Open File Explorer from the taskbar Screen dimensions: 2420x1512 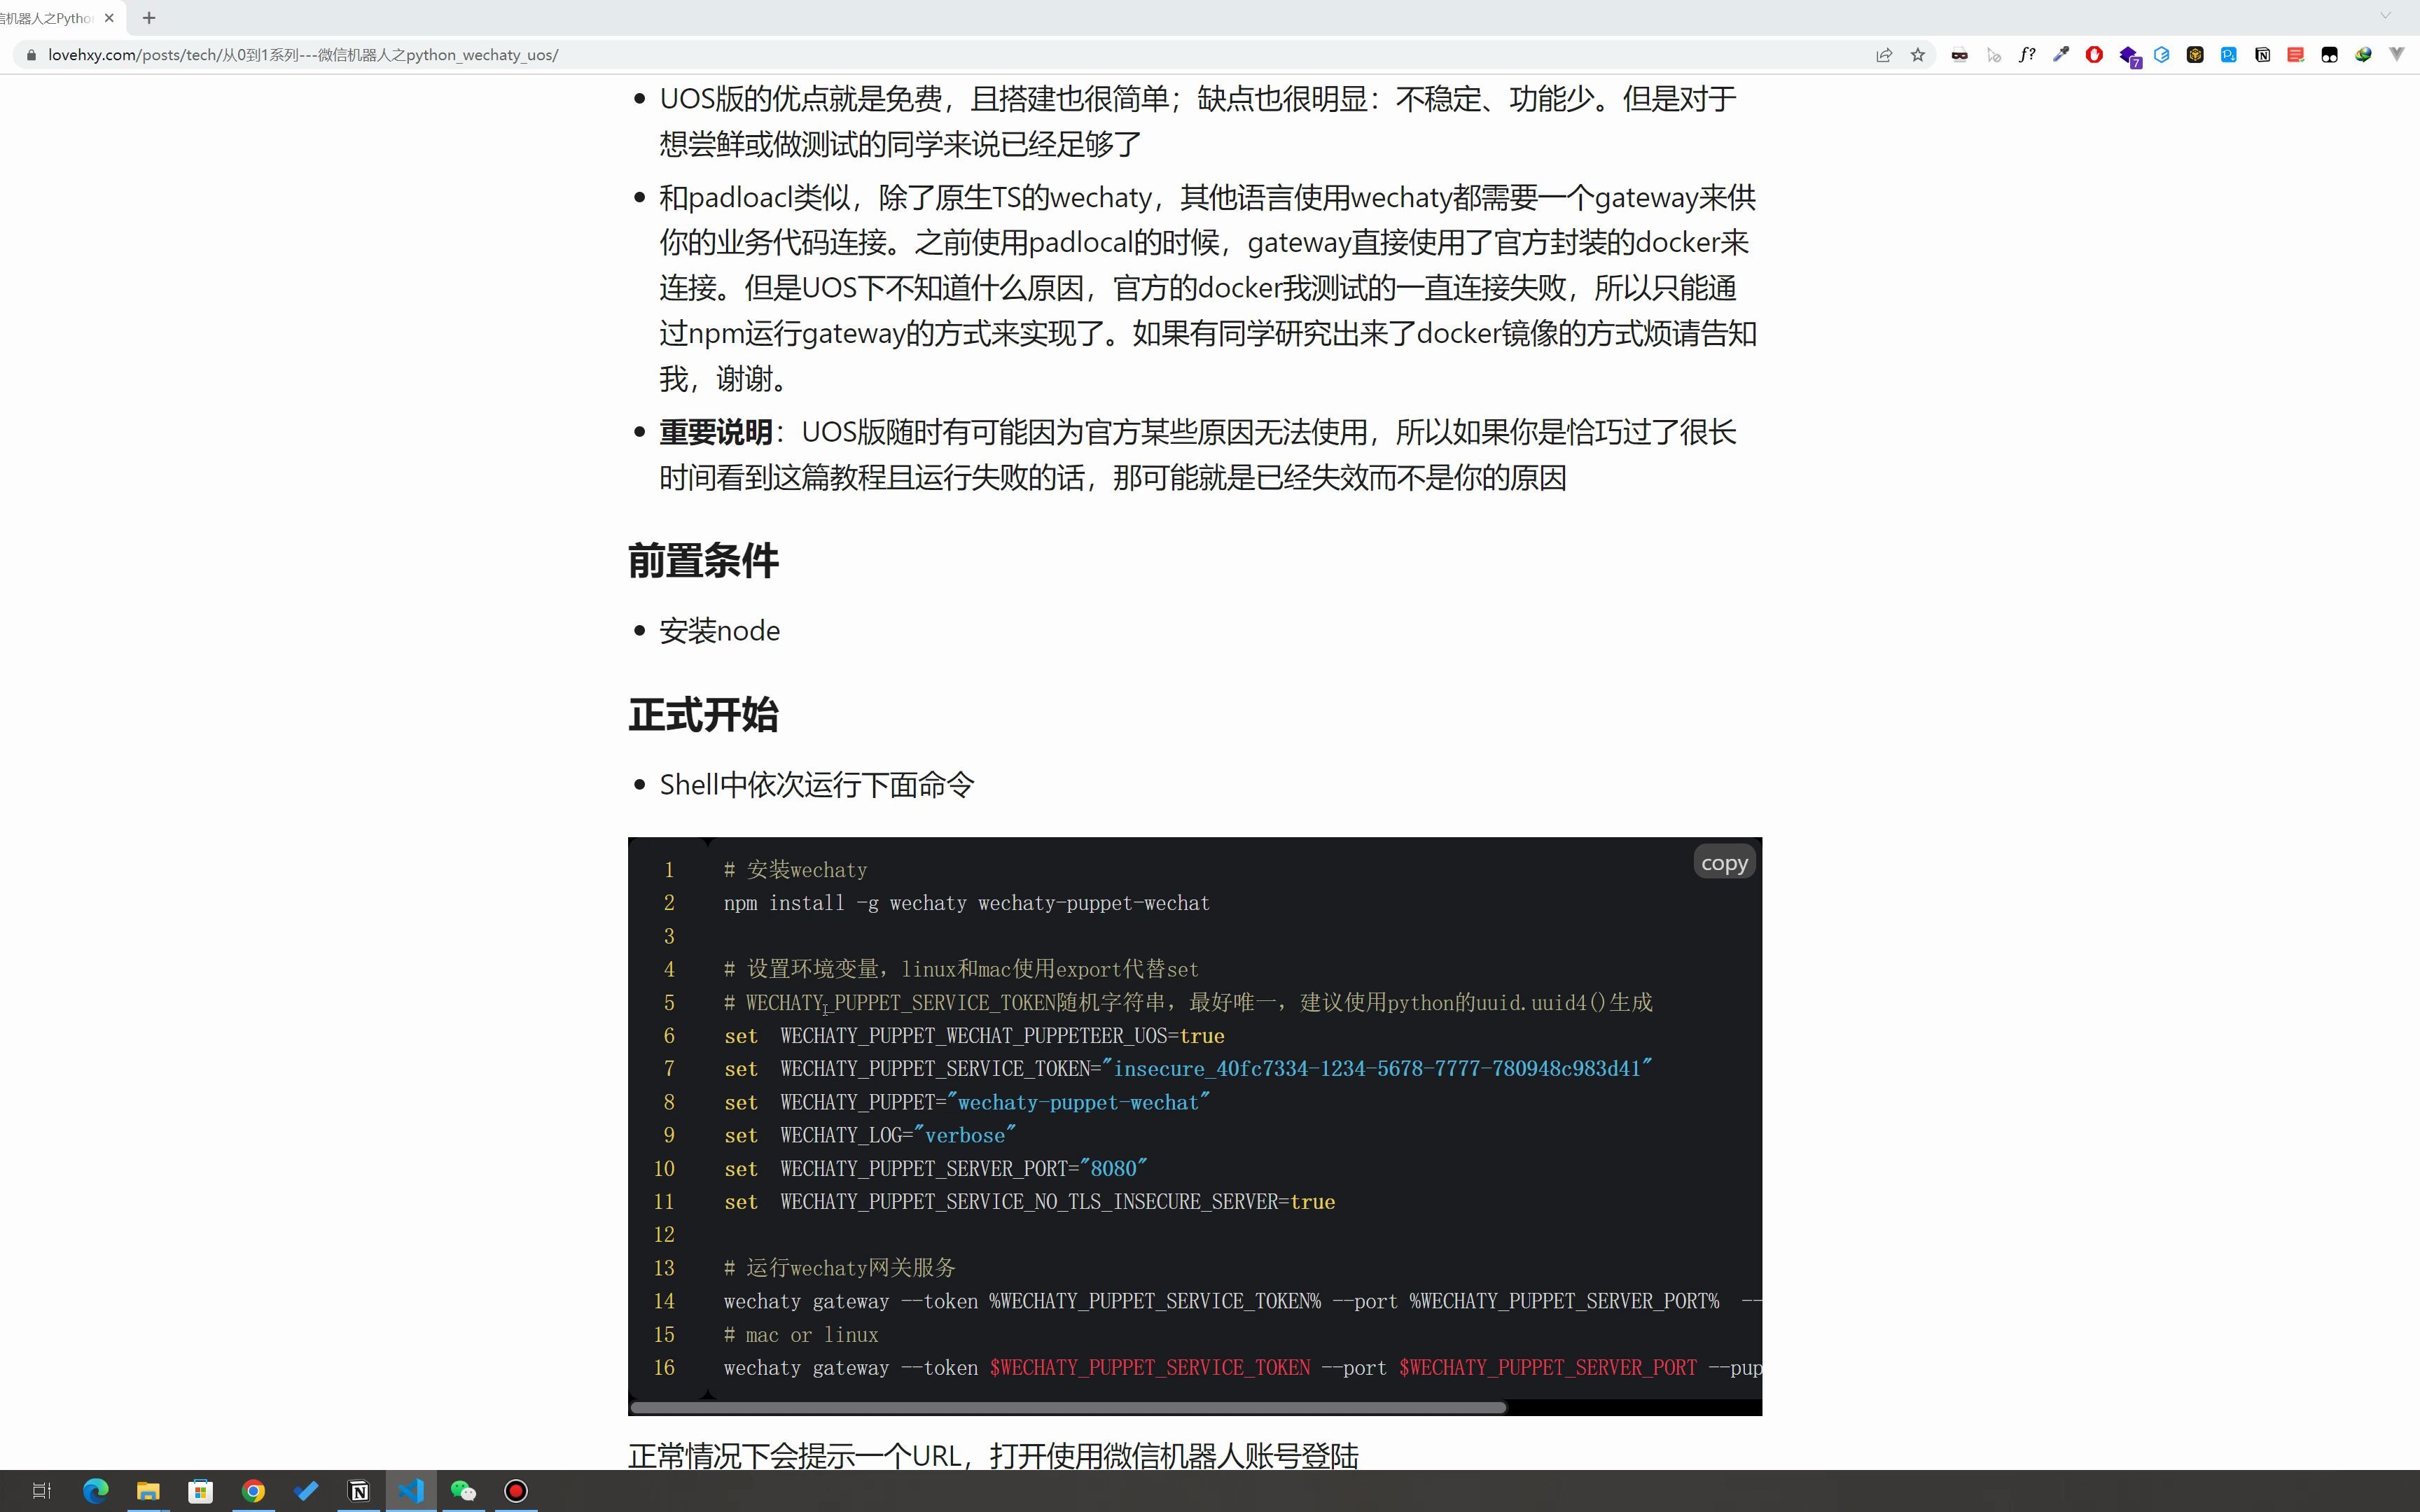click(148, 1490)
